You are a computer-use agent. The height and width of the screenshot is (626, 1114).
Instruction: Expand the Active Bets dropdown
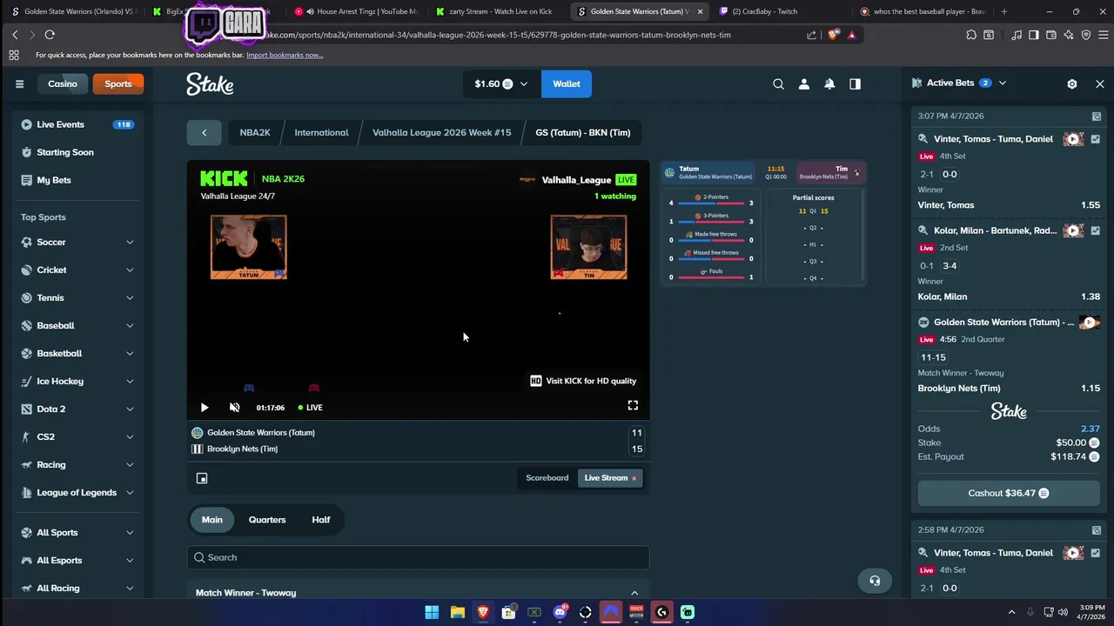coord(1002,83)
